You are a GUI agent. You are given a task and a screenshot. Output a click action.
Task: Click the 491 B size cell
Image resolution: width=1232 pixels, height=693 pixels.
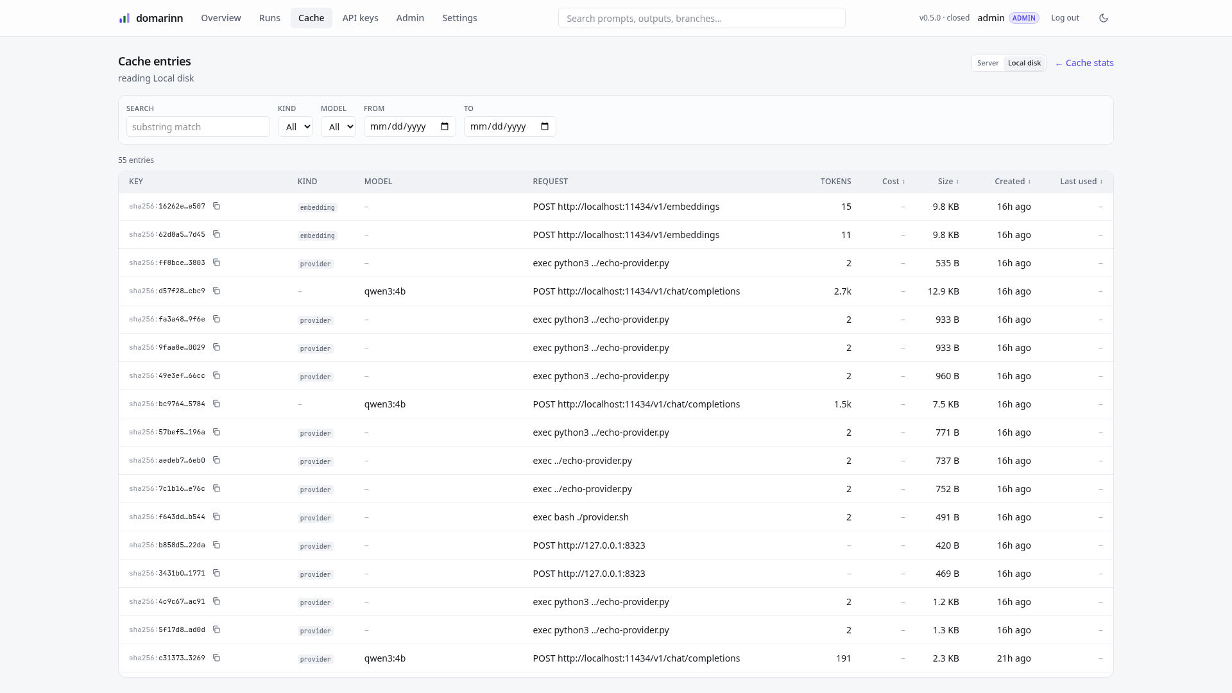[947, 517]
